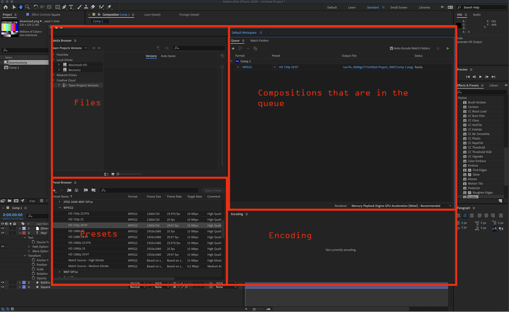Open the preset dropdown beside HD 720p 29.97 link
Viewport: 509px width, 312px height.
tap(275, 67)
